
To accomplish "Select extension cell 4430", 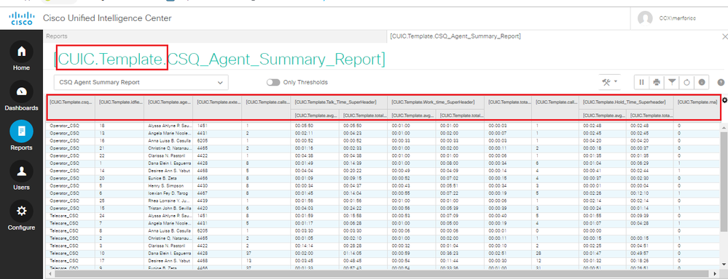I will click(x=203, y=187).
